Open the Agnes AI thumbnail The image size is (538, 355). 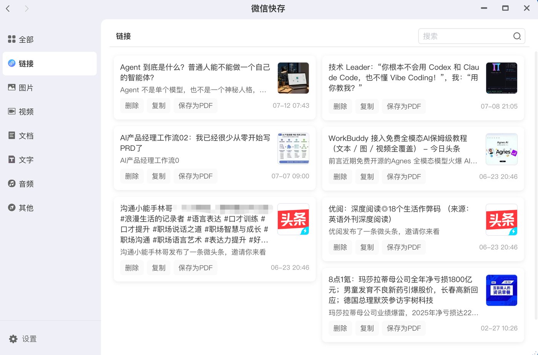coord(501,149)
